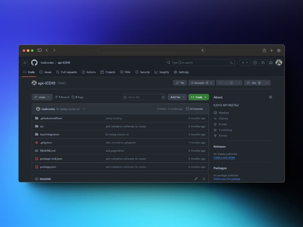Open the main branch selector
Screen dimensions: 303x227
point(42,97)
